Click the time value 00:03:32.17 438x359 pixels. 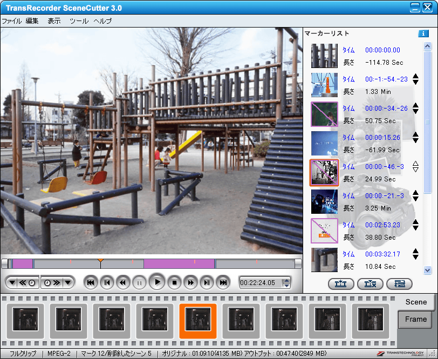click(x=382, y=254)
